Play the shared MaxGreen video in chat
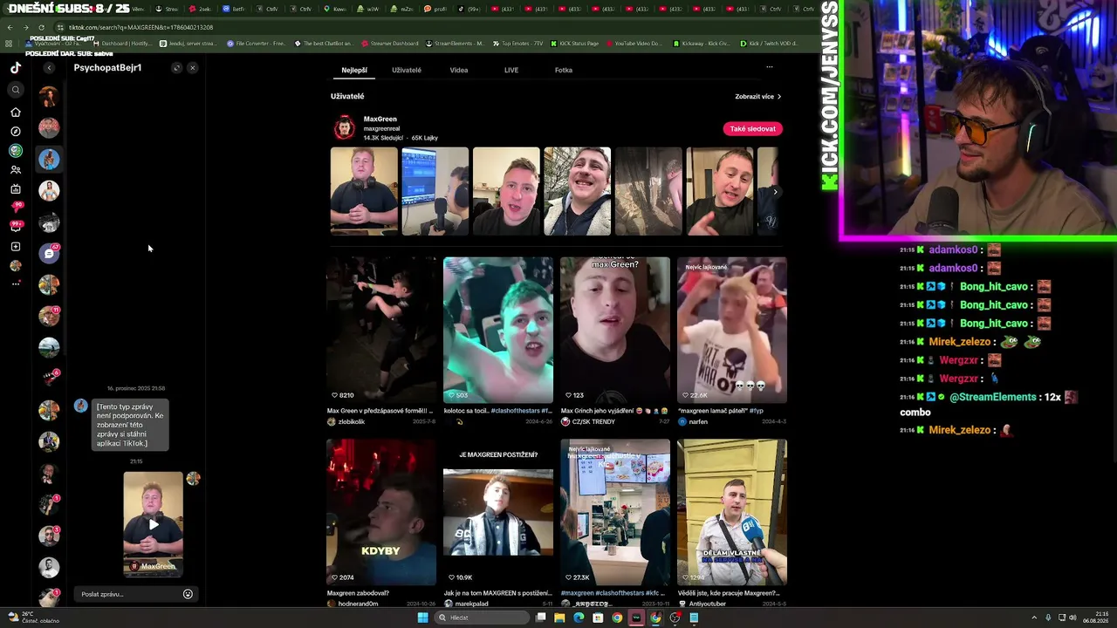 point(153,524)
